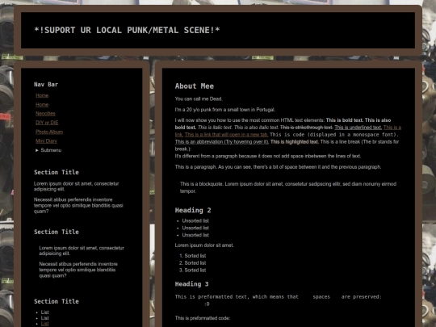The width and height of the screenshot is (436, 327).
Task: Click the Heading 3 title
Action: (x=191, y=284)
